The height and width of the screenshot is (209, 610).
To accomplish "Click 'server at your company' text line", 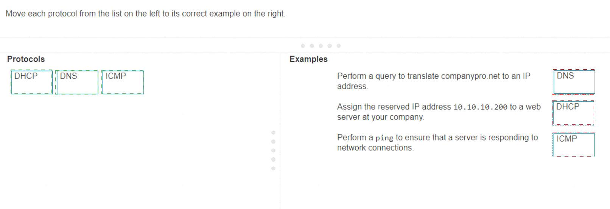I will [380, 117].
